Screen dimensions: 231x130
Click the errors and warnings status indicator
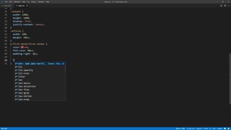4,129
